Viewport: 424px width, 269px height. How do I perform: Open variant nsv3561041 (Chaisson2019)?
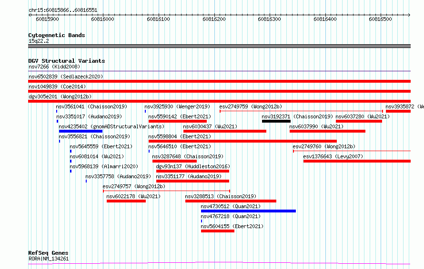click(x=91, y=106)
